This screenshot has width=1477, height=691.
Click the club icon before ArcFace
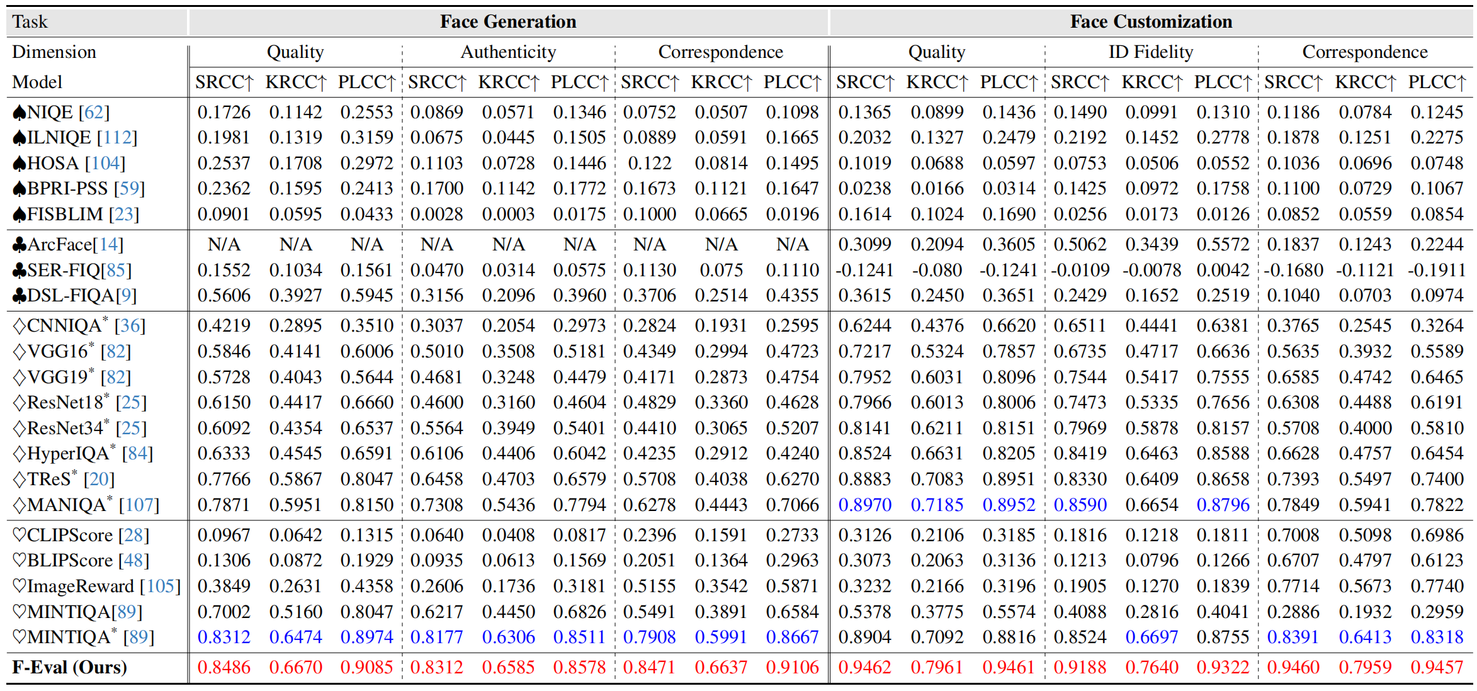[x=20, y=245]
